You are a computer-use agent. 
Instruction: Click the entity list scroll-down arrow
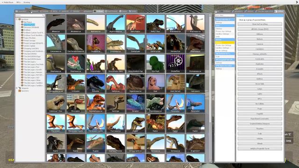coord(210,161)
